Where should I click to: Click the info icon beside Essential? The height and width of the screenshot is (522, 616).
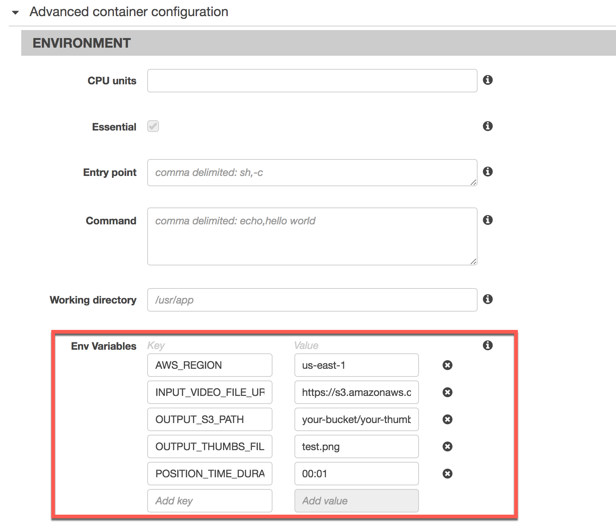pyautogui.click(x=489, y=126)
